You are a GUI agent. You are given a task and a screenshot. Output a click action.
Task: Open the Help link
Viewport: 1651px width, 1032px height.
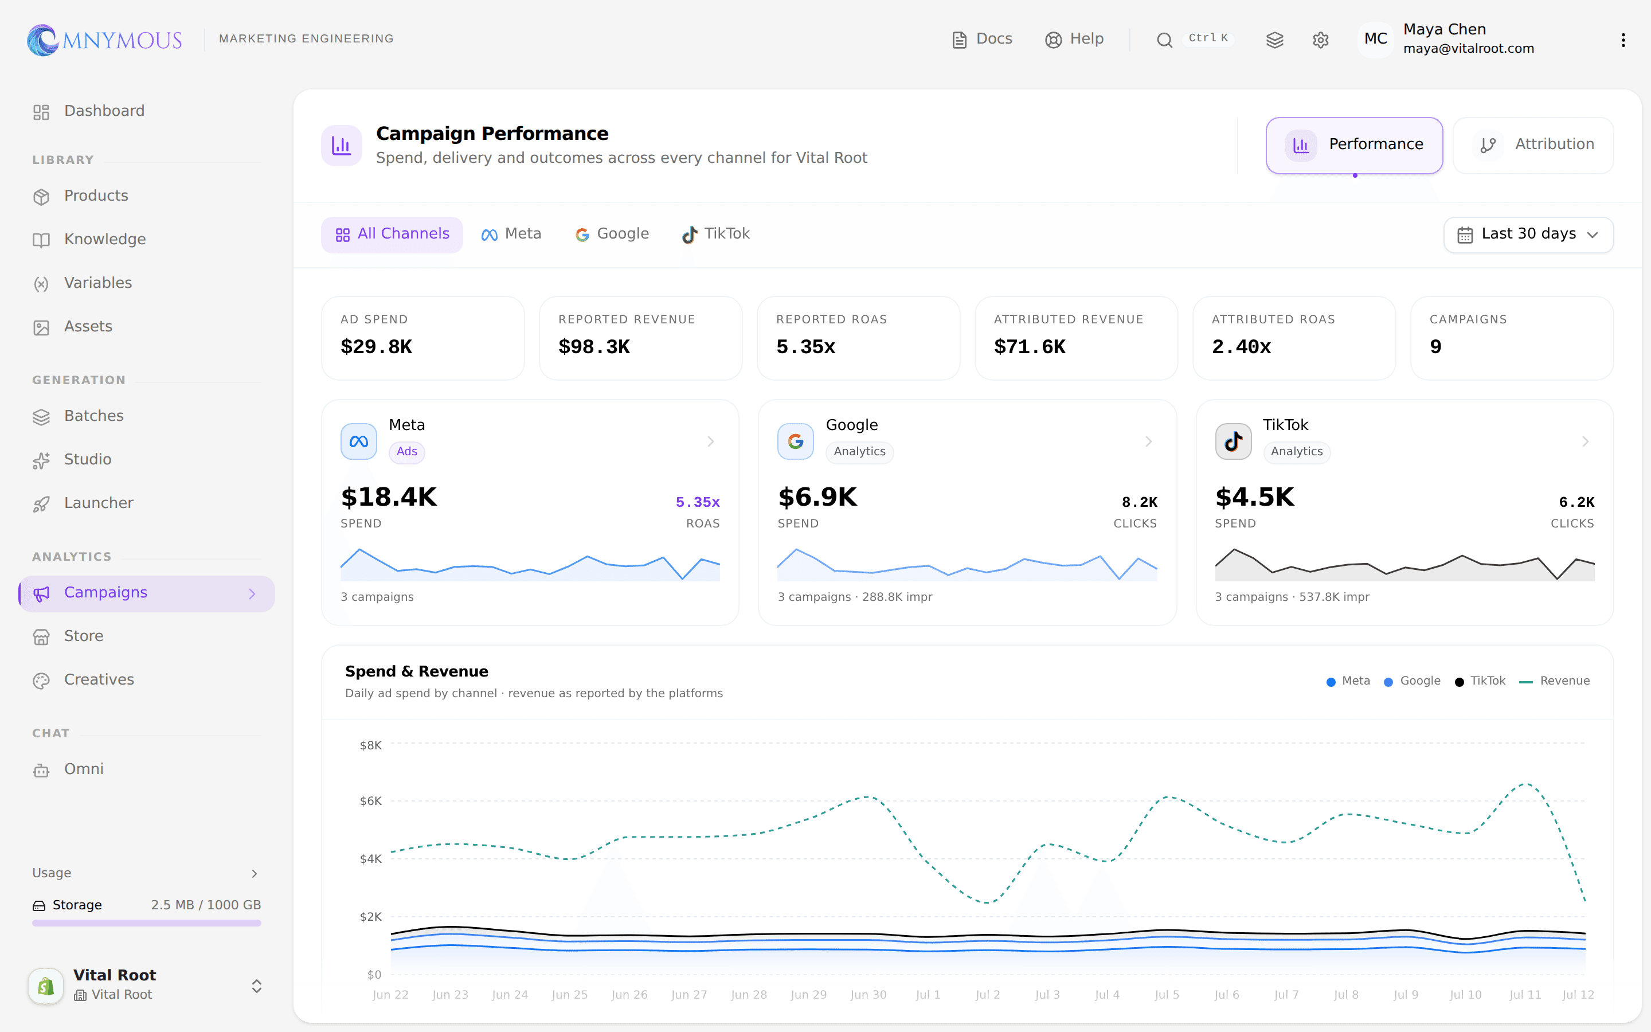tap(1074, 39)
